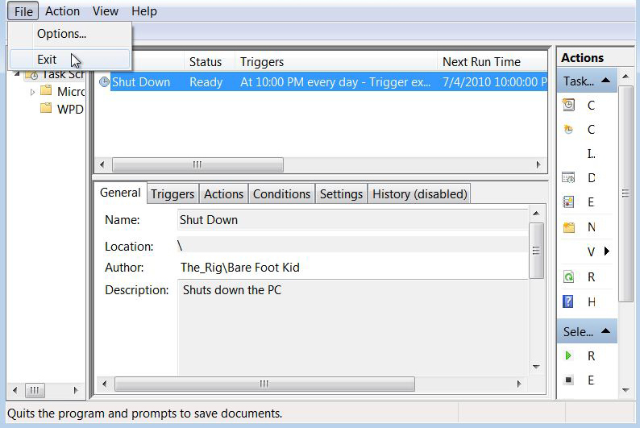Collapse the Task... actions section
The width and height of the screenshot is (640, 428).
(x=605, y=81)
